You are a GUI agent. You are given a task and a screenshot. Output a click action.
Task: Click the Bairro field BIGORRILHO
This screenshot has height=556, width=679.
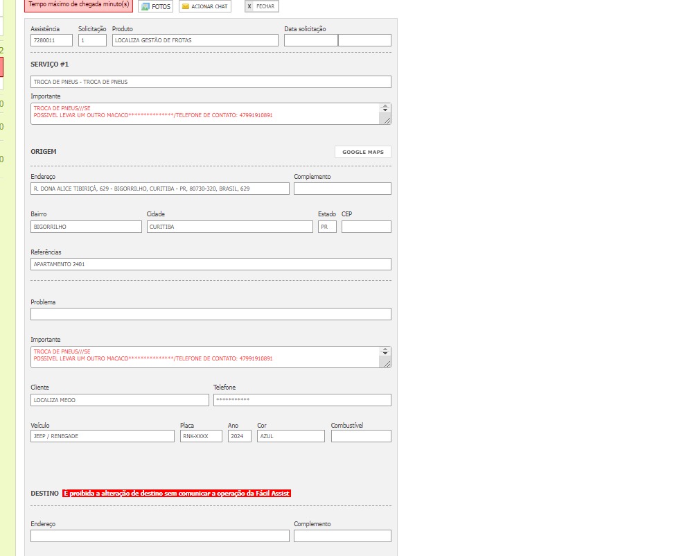pos(86,227)
